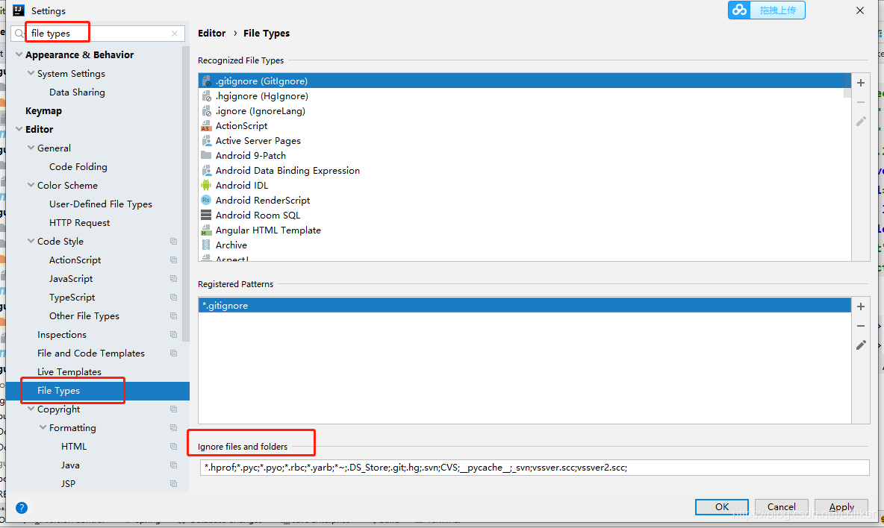The image size is (884, 528).
Task: Apply the settings changes
Action: coord(841,506)
